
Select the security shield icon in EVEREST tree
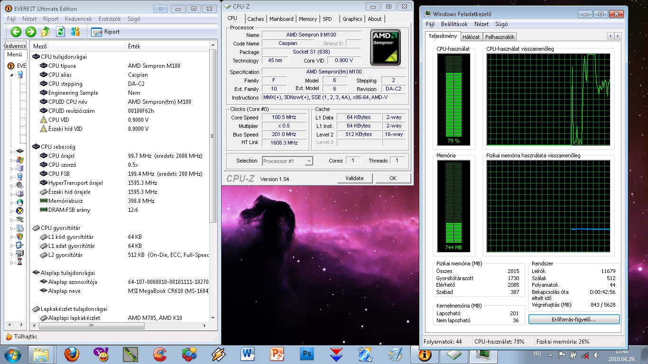(x=19, y=236)
